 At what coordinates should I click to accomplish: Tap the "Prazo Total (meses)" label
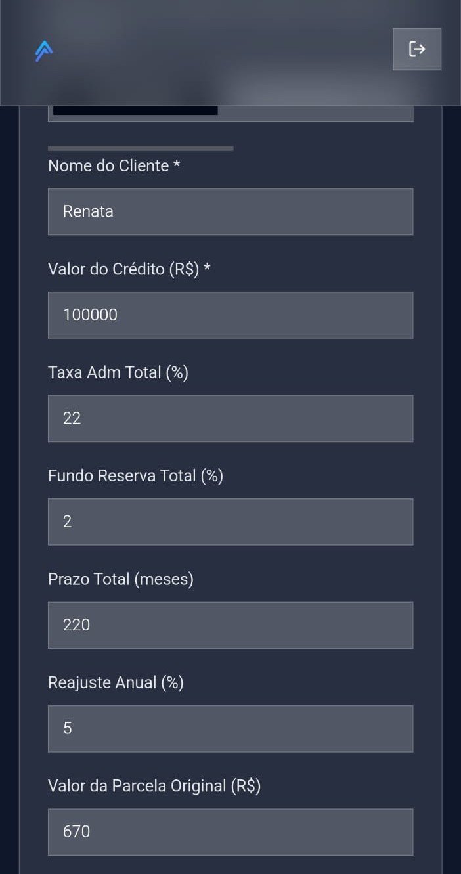[x=121, y=580]
